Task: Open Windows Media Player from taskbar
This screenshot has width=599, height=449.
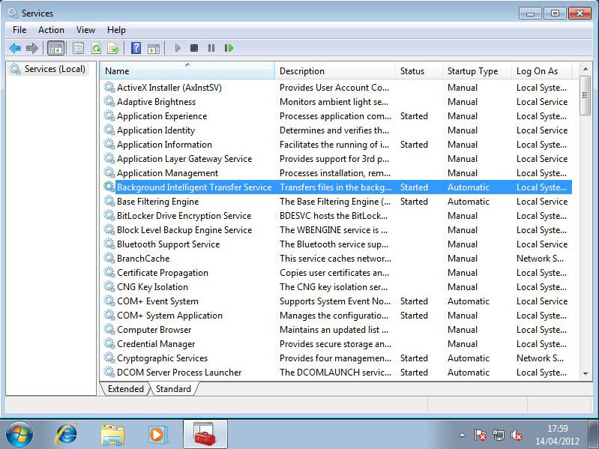Action: click(157, 435)
